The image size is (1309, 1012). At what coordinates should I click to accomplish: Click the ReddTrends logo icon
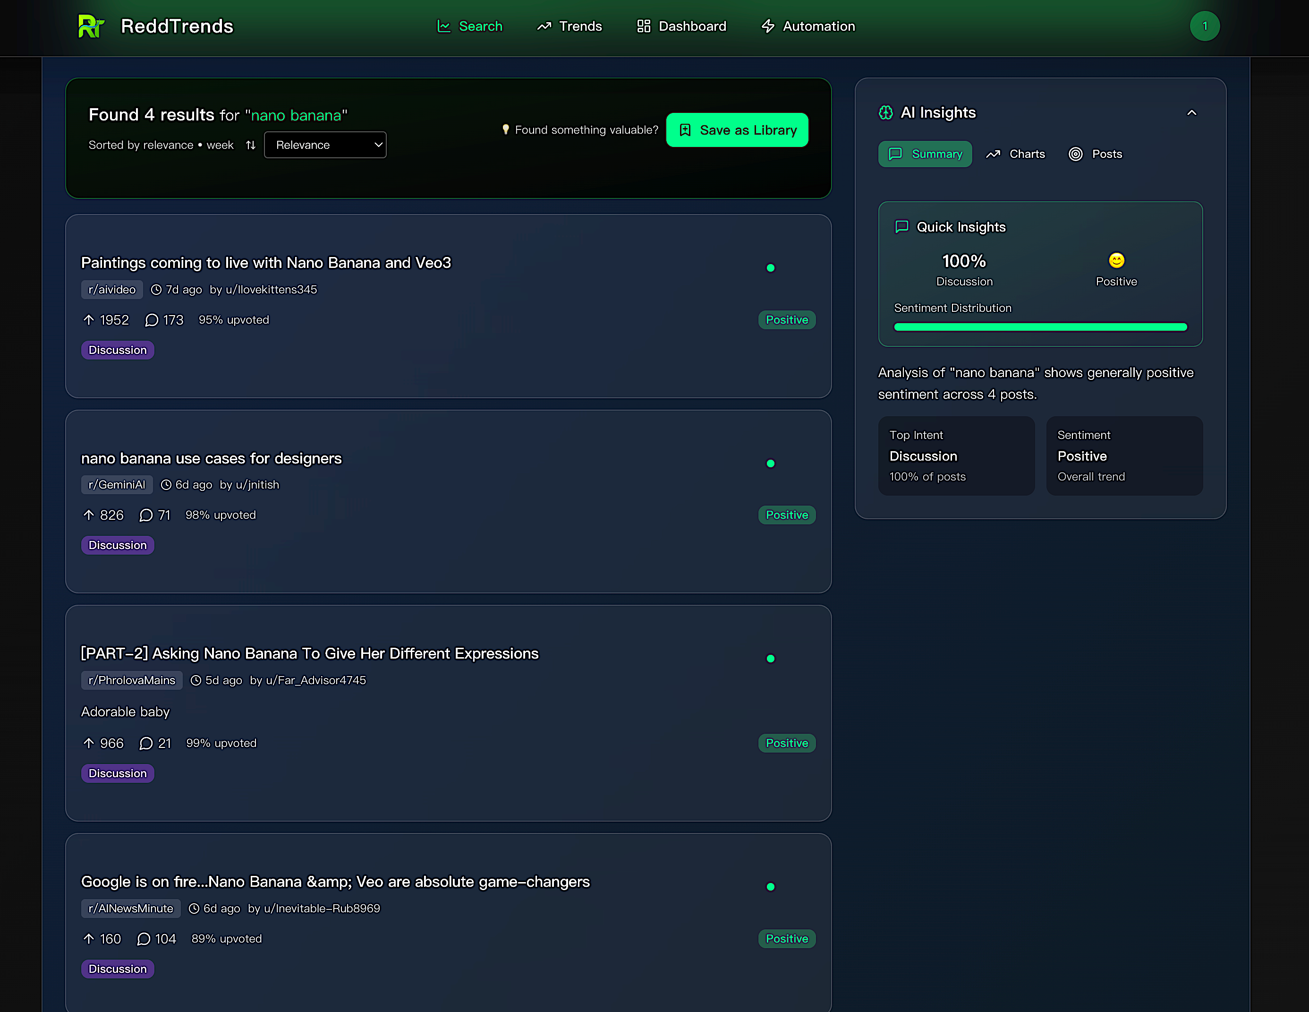pos(91,26)
